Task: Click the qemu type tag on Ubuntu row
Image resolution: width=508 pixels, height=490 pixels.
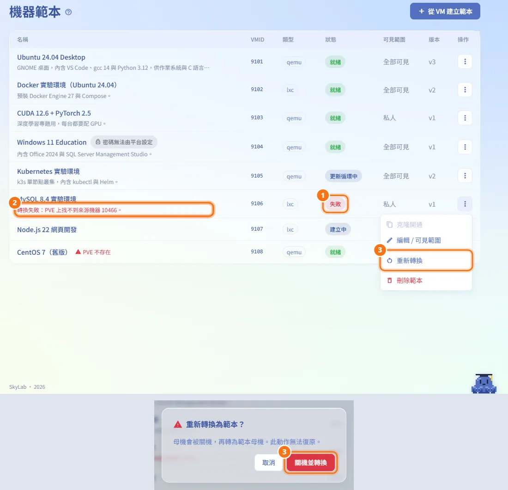Action: pyautogui.click(x=294, y=62)
